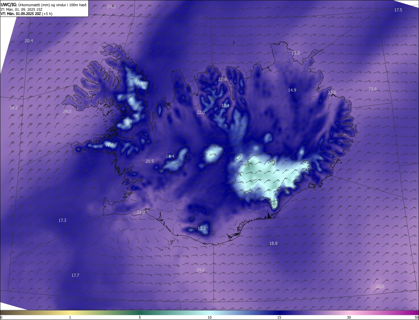Click the 21.5 value label

coord(150,161)
